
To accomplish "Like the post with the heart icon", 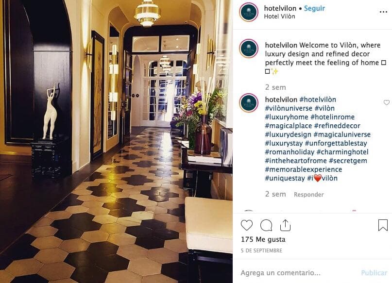I will 246,225.
